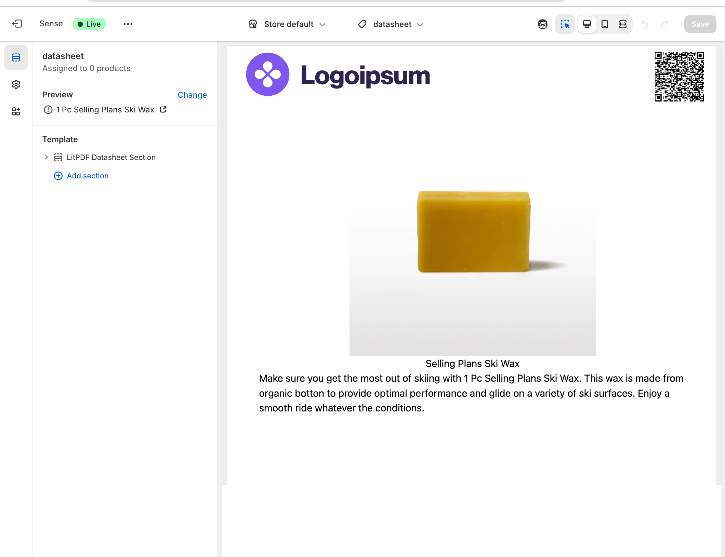Viewport: 725px width, 557px height.
Task: Click the Change preview link
Action: pyautogui.click(x=192, y=95)
